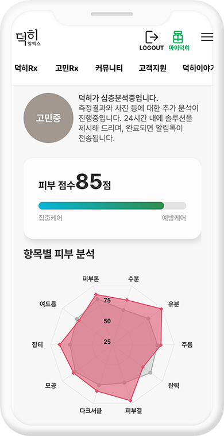The height and width of the screenshot is (436, 224).
Task: Select the 주름 axis label
Action: click(187, 345)
